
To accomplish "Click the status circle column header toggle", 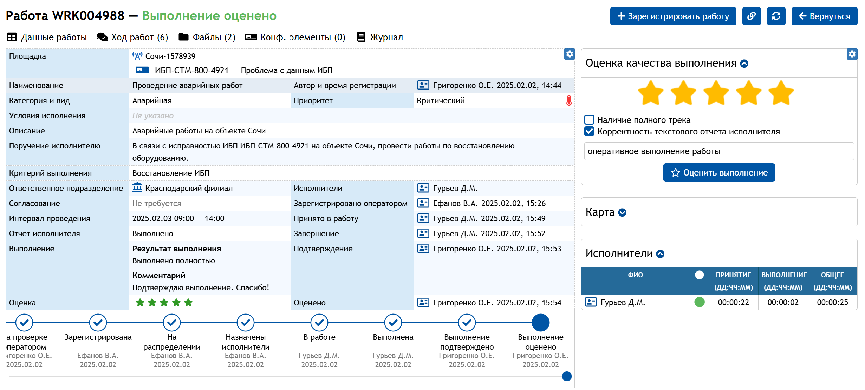I will pyautogui.click(x=699, y=275).
